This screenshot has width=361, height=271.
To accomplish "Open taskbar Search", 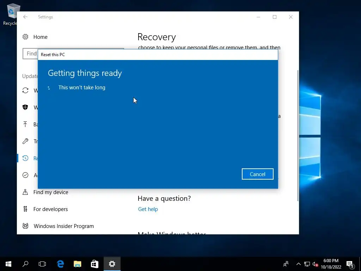I will click(x=25, y=264).
